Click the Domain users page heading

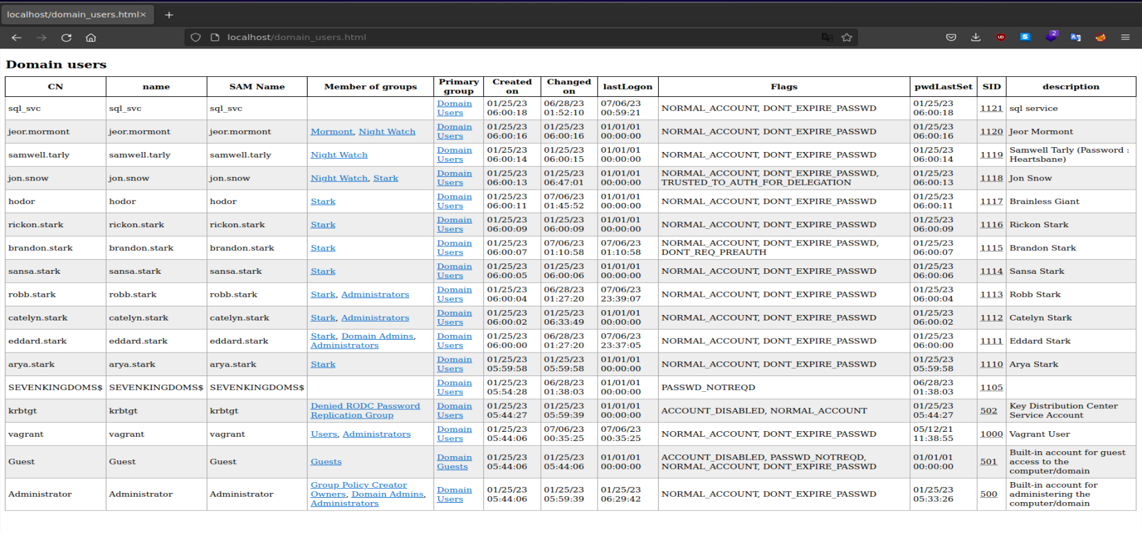pyautogui.click(x=56, y=64)
